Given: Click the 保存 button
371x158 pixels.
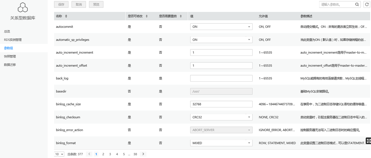Looking at the screenshot, I should (61, 4).
